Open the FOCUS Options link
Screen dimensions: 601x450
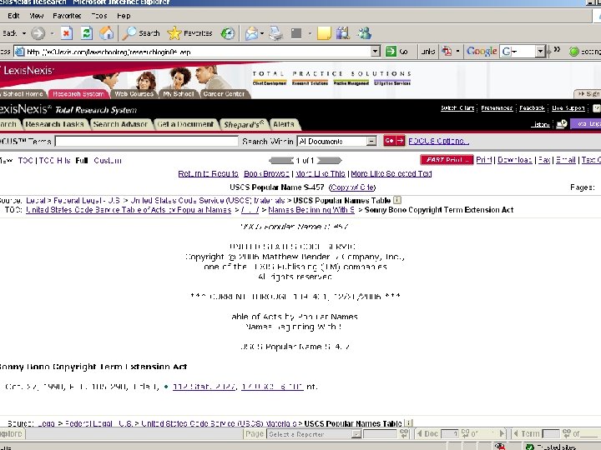click(x=438, y=141)
